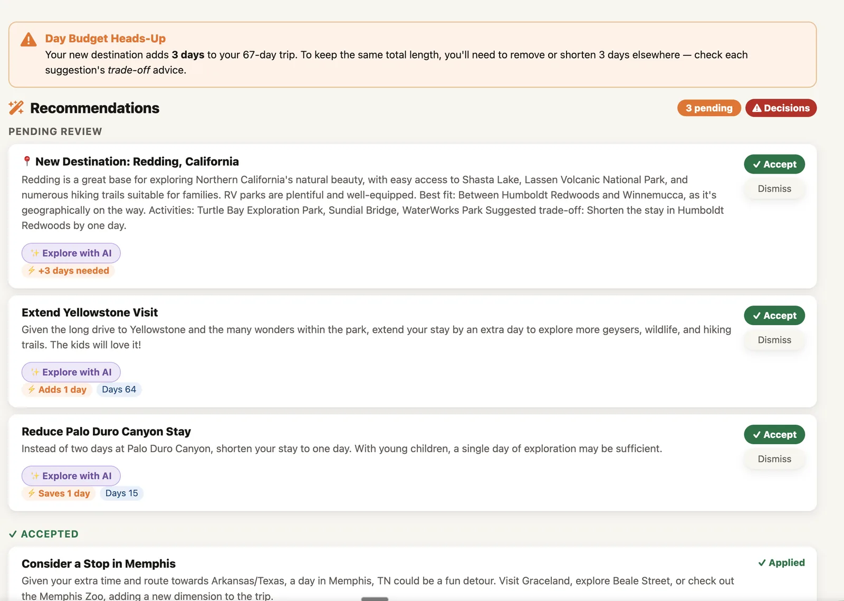Image resolution: width=844 pixels, height=601 pixels.
Task: Click the Saves 1 day tag text
Action: click(64, 493)
